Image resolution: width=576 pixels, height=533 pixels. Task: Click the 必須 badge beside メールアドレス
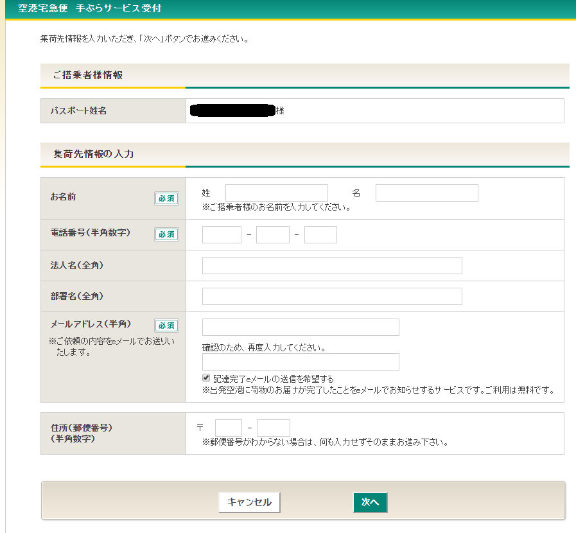point(166,326)
